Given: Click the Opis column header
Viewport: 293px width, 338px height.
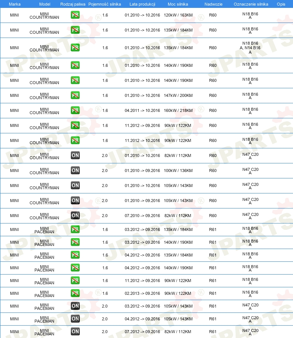Looking at the screenshot, I should 281,4.
